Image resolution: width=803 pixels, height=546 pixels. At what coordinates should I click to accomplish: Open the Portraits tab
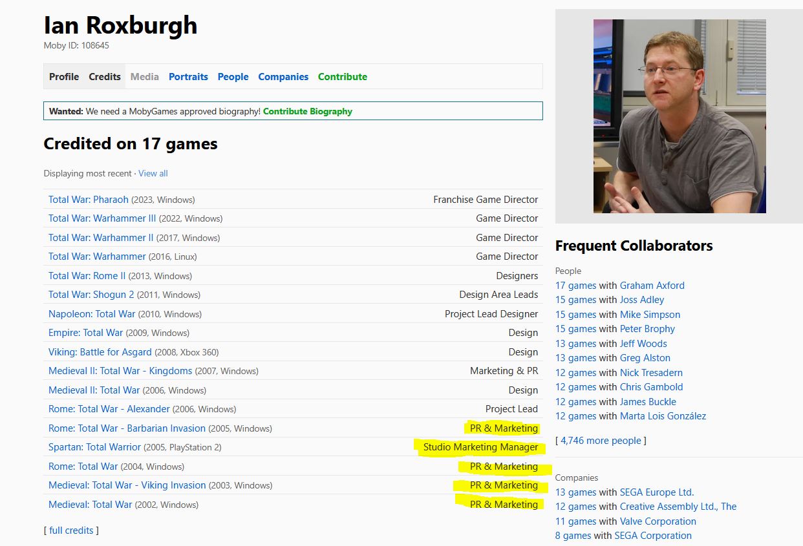[188, 76]
